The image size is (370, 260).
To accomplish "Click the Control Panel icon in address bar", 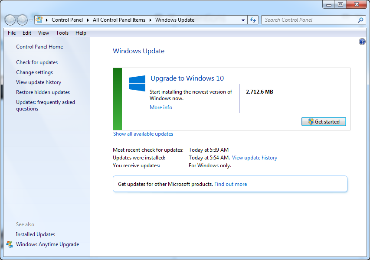I will click(39, 20).
